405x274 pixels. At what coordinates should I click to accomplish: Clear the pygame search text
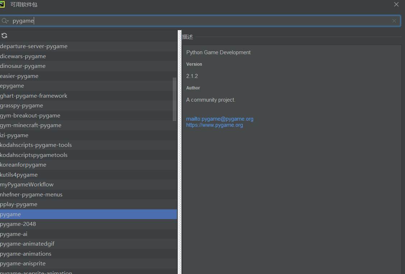pyautogui.click(x=394, y=21)
